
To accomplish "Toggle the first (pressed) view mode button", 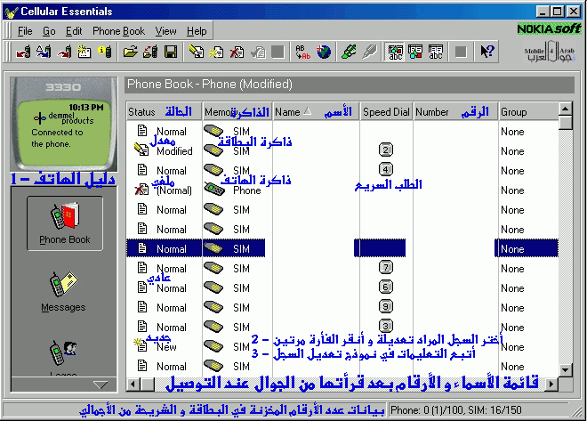I will [x=395, y=52].
